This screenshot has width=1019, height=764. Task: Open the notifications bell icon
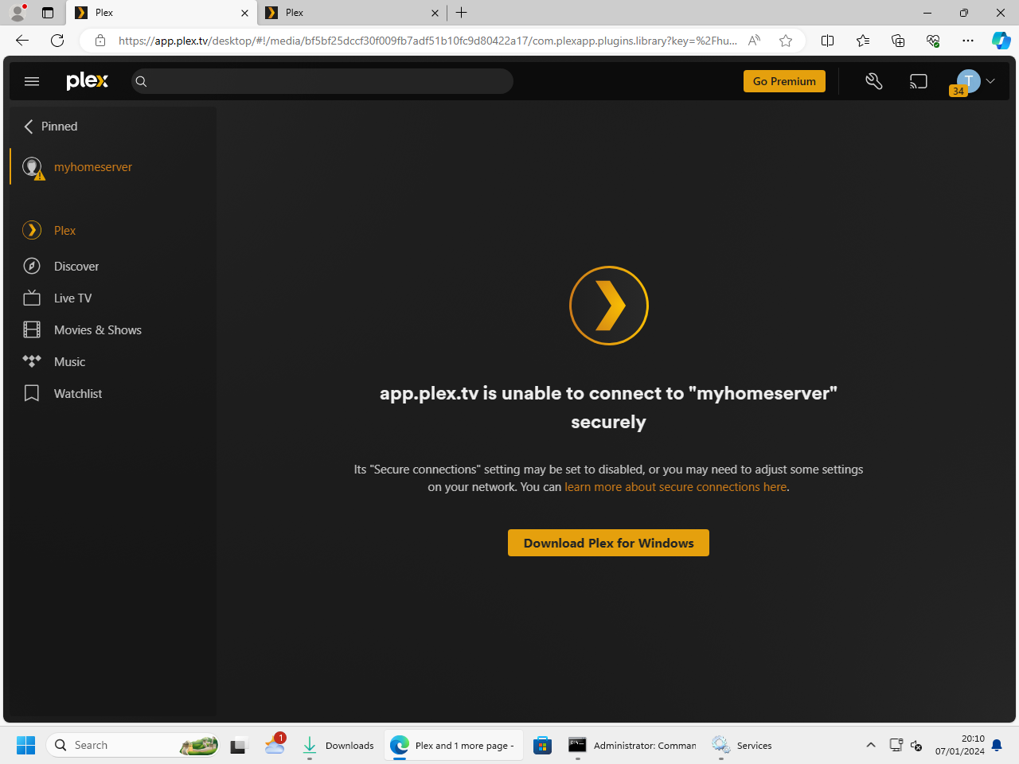click(997, 746)
